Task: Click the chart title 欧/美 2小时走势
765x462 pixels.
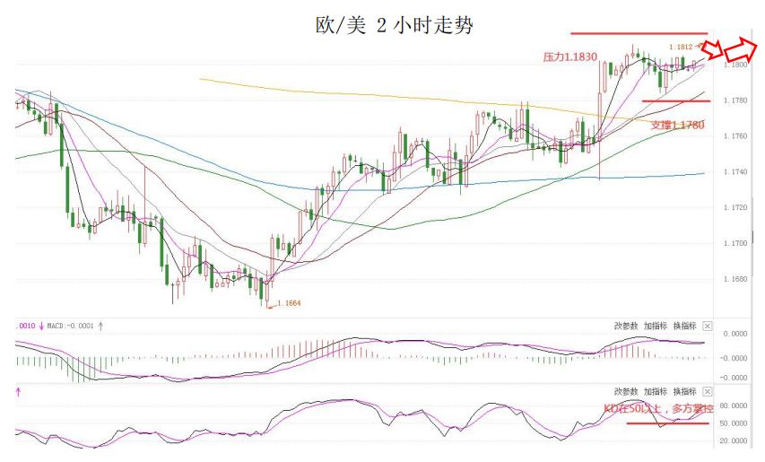Action: coord(395,25)
